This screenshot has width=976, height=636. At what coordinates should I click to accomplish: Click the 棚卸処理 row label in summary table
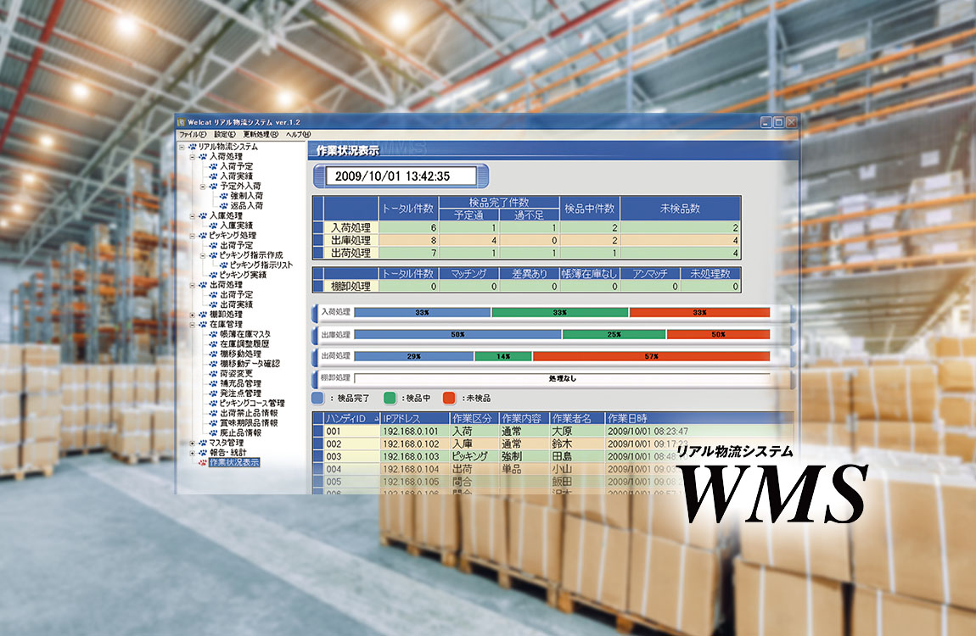351,287
